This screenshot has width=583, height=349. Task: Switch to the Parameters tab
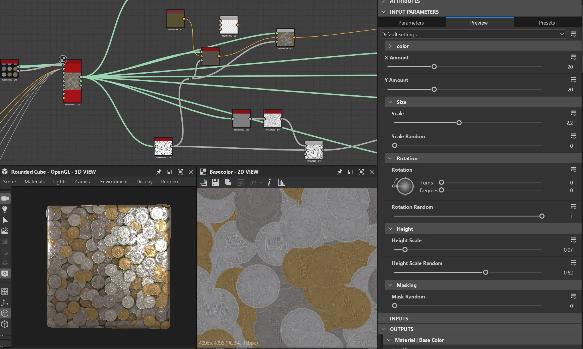click(411, 23)
